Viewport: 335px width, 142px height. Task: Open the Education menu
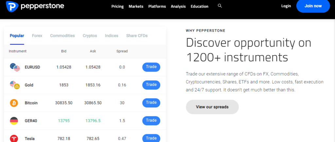200,7
